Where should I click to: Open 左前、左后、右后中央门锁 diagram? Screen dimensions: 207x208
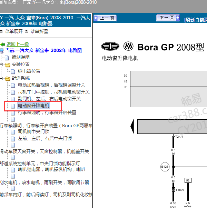45,138
